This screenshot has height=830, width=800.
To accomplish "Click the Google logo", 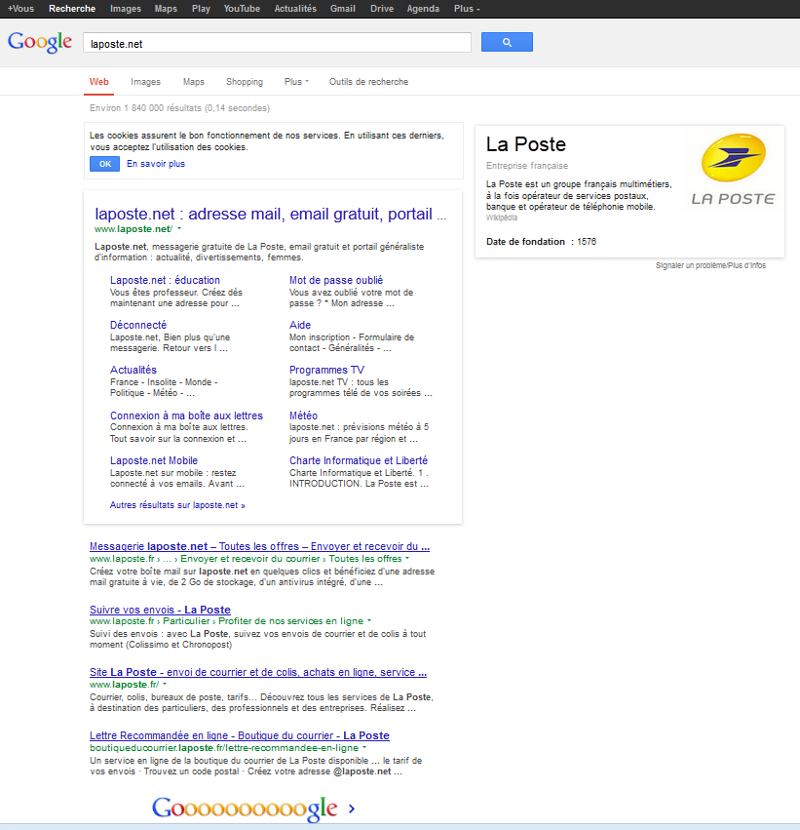I will (x=40, y=42).
